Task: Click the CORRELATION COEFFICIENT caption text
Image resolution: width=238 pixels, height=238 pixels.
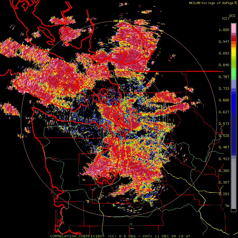Action: coord(77,236)
